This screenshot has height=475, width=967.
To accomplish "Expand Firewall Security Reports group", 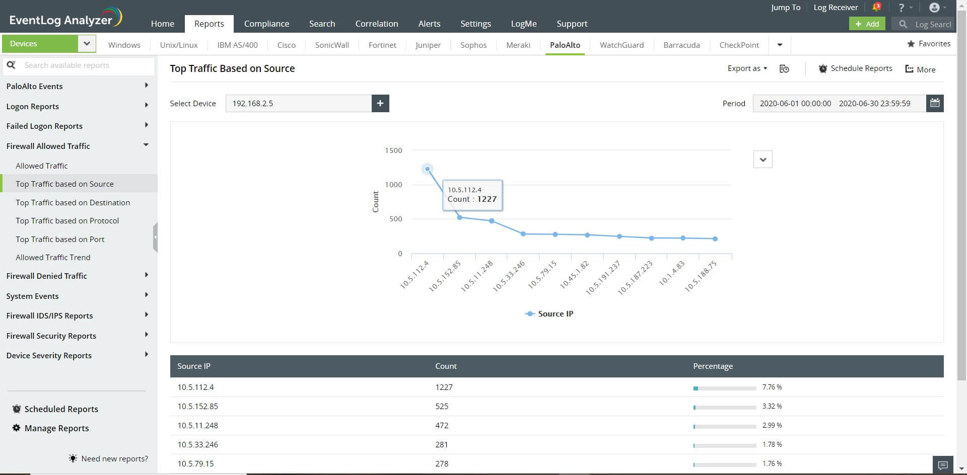I will pos(147,335).
